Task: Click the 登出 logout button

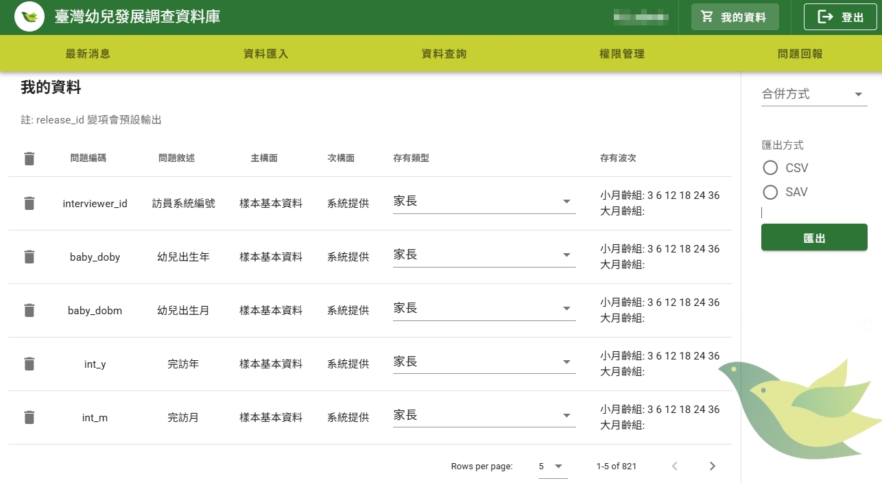Action: 840,17
